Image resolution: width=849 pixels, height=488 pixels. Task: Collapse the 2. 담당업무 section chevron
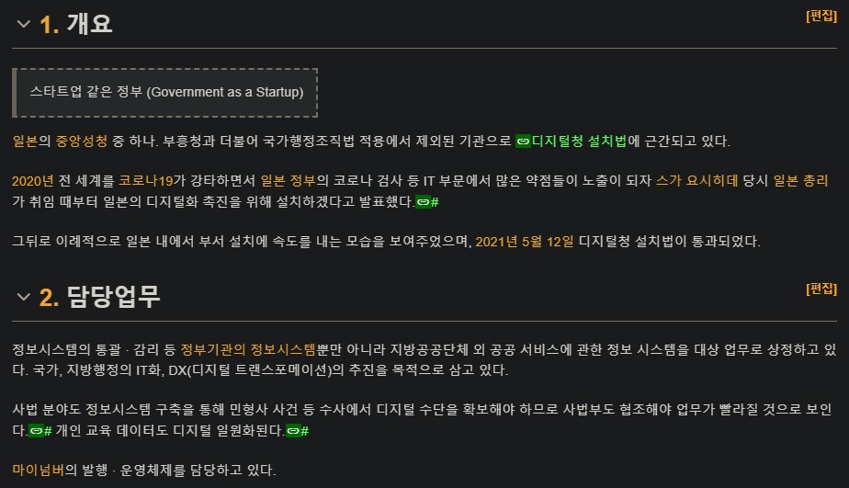[23, 297]
